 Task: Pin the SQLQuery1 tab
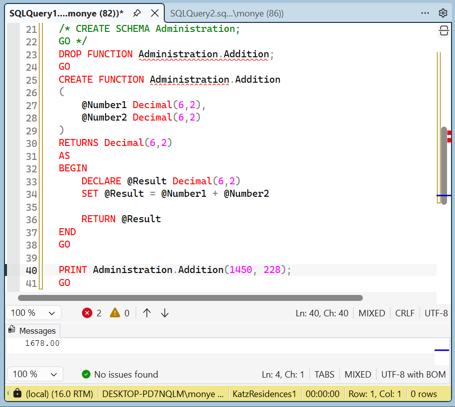[137, 13]
